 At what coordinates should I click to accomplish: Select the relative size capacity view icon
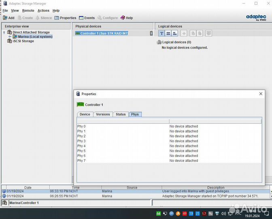tap(175, 33)
